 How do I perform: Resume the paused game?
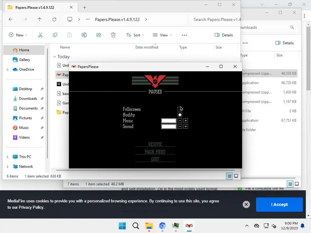155,144
